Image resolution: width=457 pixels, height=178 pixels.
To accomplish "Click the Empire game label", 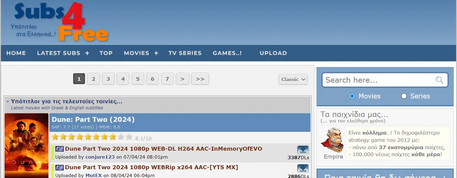I will (334, 157).
